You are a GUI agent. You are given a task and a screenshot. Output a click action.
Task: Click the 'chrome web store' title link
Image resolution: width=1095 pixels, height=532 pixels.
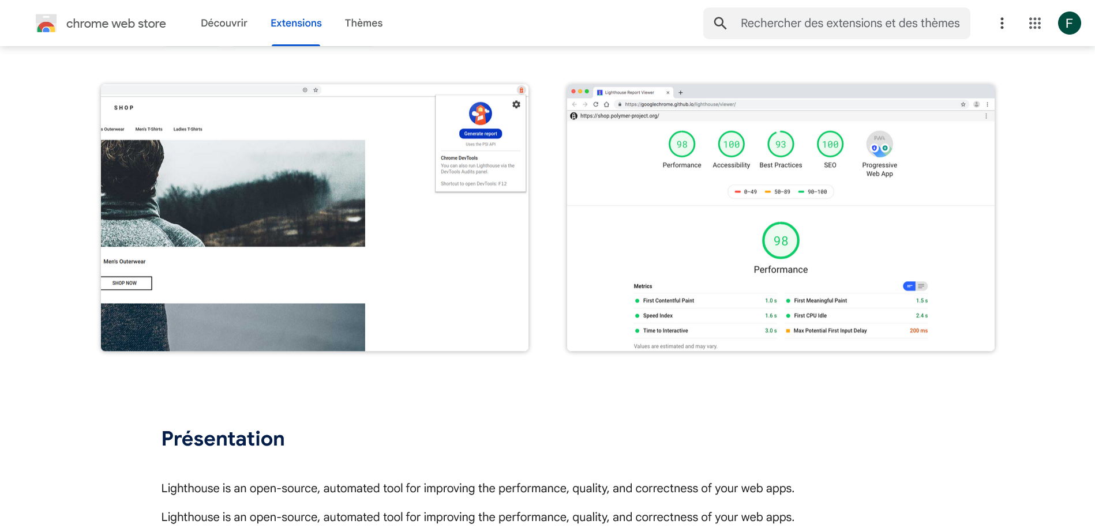(116, 24)
